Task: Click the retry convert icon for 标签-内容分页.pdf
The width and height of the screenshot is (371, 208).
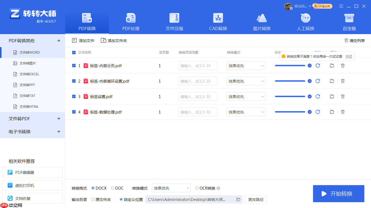Action: coord(318,66)
